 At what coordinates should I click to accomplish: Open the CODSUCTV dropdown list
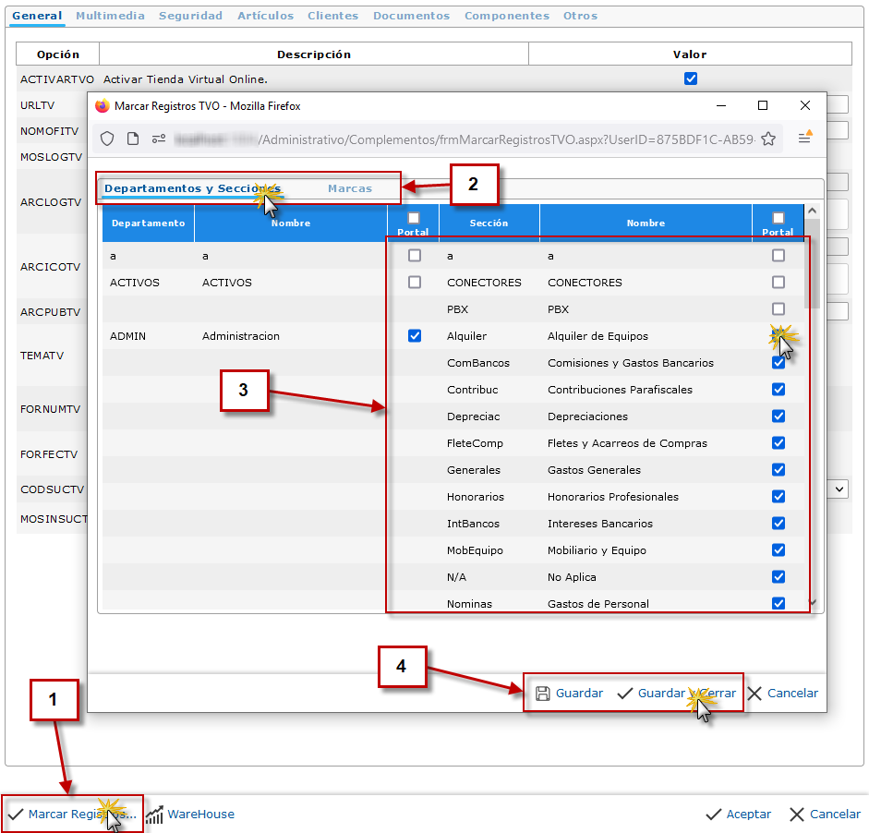pyautogui.click(x=839, y=489)
